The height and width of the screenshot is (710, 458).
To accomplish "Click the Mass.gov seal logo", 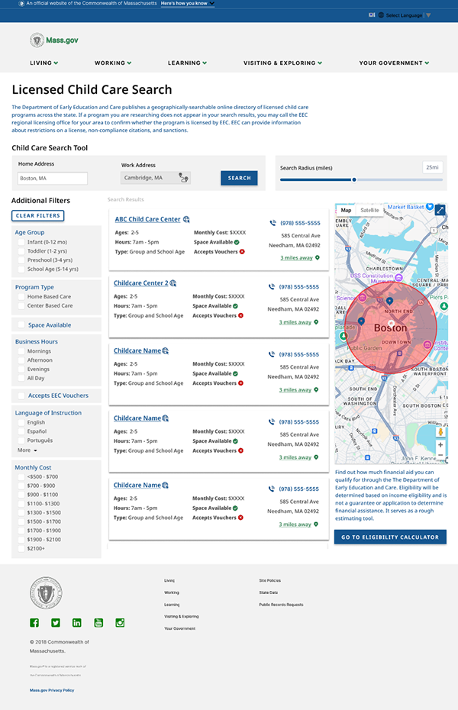I will [x=37, y=40].
